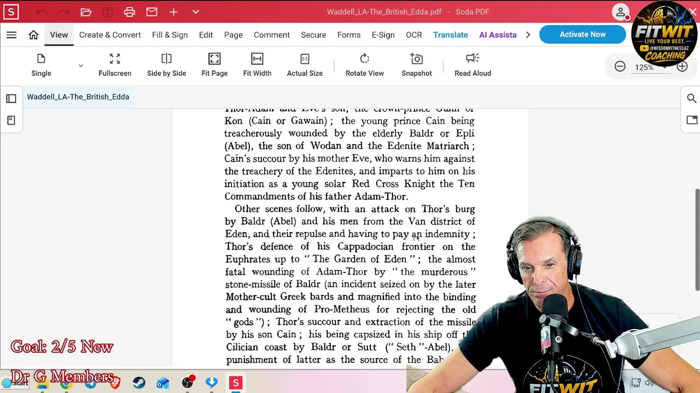The height and width of the screenshot is (393, 700).
Task: Enable Side by Side view
Action: tap(166, 65)
